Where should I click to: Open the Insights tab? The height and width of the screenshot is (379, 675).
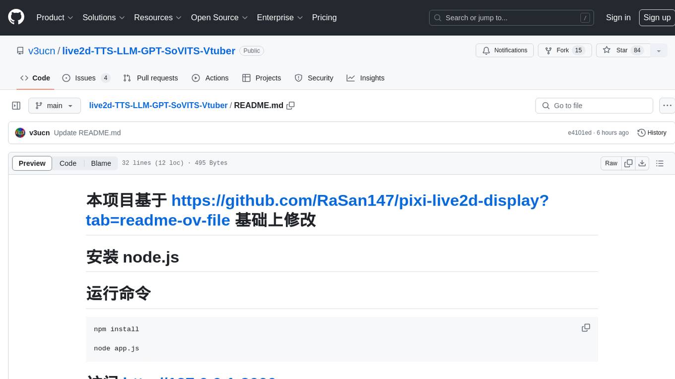tap(366, 78)
